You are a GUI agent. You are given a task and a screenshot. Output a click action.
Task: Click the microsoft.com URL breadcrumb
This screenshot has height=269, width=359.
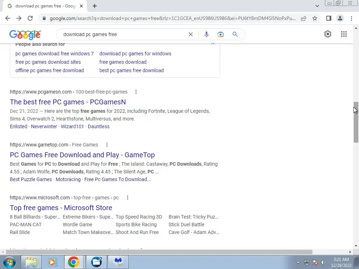pyautogui.click(x=64, y=198)
